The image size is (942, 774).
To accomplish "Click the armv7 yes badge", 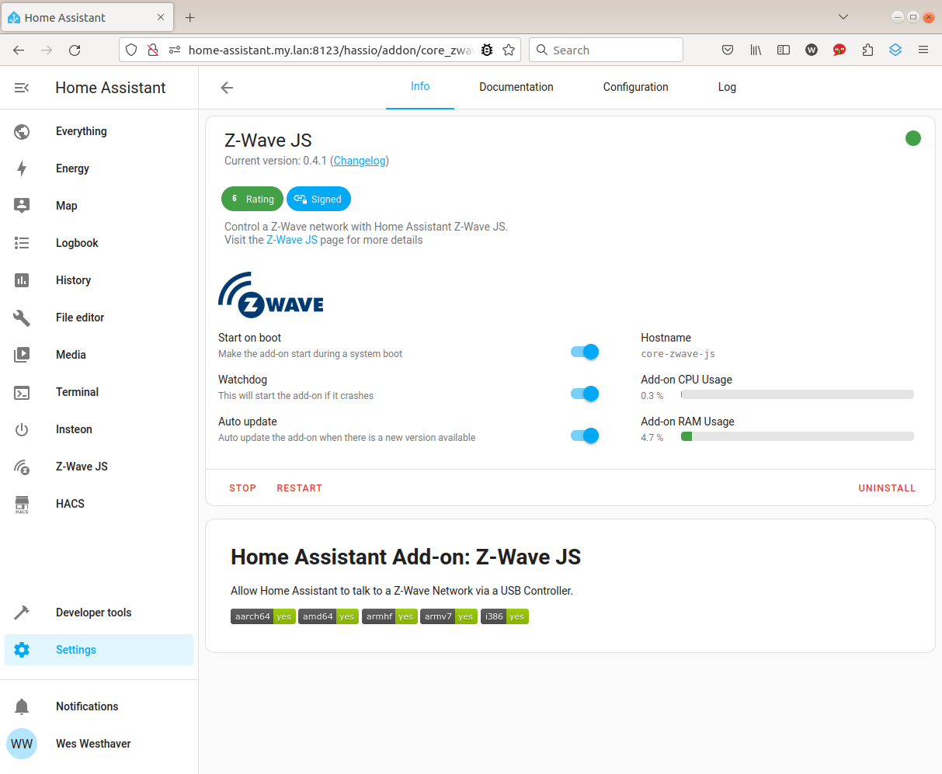I will click(449, 616).
